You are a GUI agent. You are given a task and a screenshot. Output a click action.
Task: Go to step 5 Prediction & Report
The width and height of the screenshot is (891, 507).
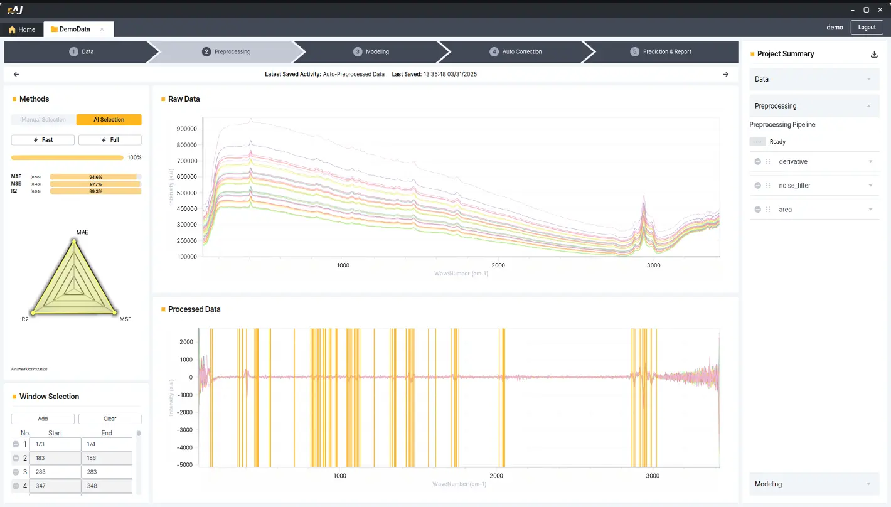661,51
